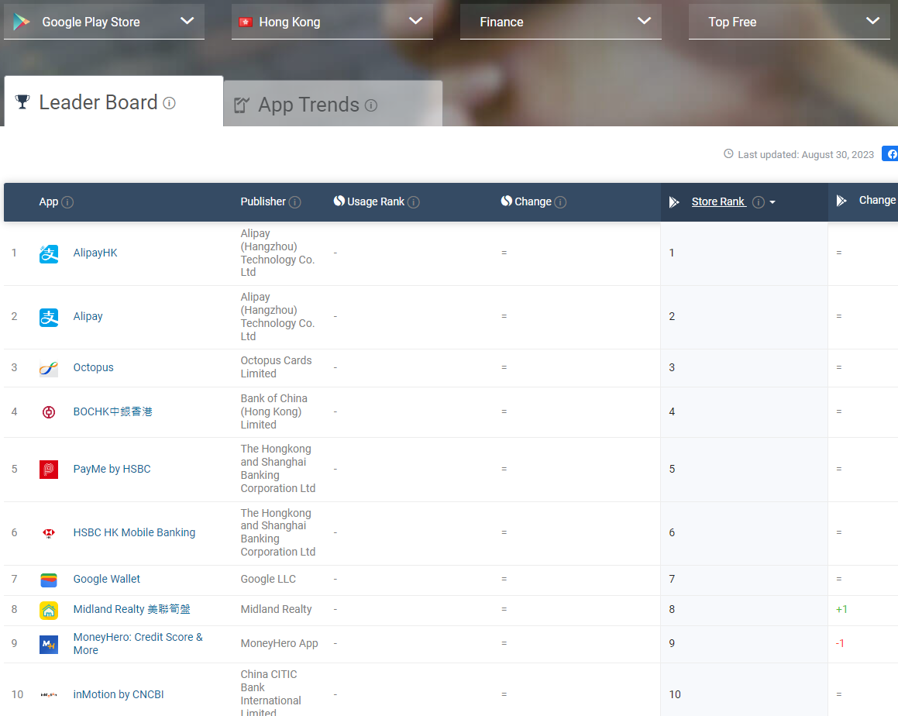Image resolution: width=898 pixels, height=716 pixels.
Task: Click the Alipay app icon
Action: point(49,318)
